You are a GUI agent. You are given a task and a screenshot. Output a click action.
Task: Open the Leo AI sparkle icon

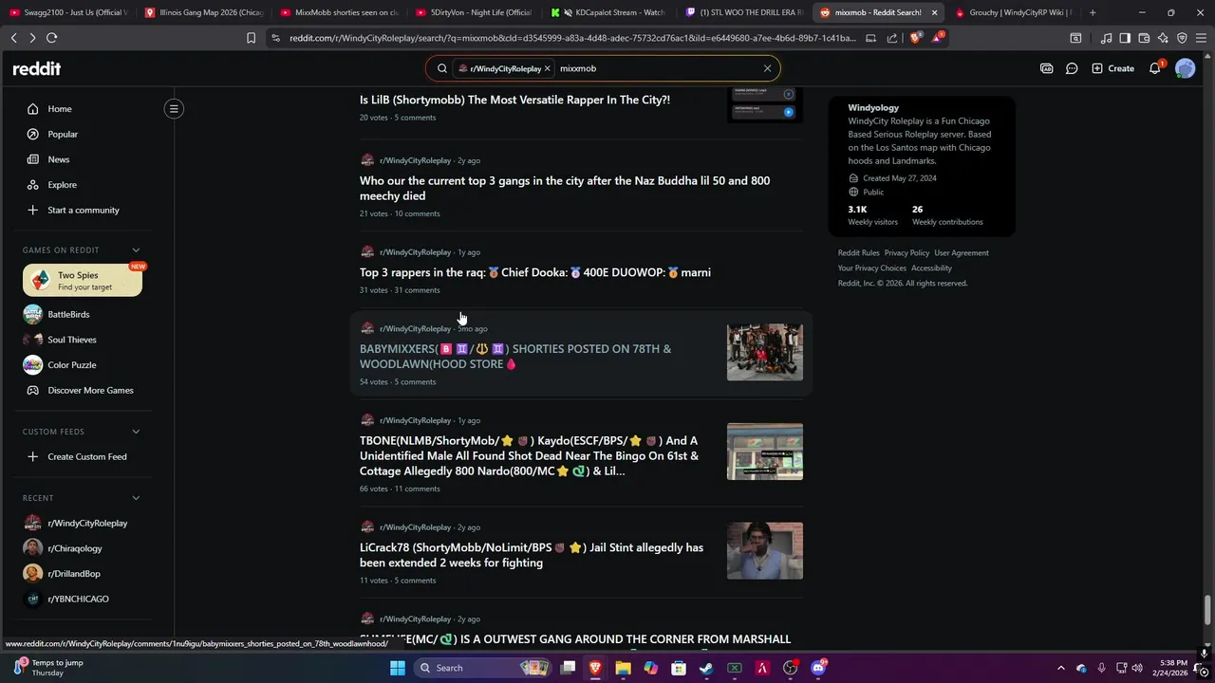point(1163,38)
